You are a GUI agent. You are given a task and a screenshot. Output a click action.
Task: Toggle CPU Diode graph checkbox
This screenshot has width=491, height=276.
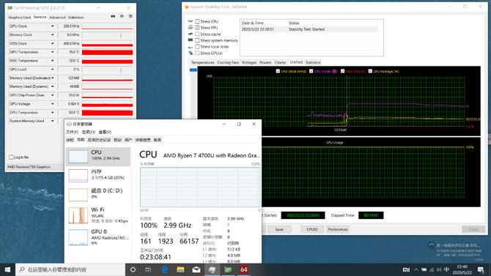pyautogui.click(x=311, y=71)
